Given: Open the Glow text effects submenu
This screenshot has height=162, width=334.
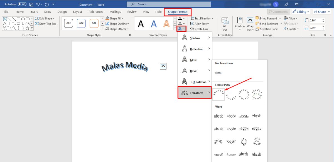Looking at the screenshot, I should point(195,60).
